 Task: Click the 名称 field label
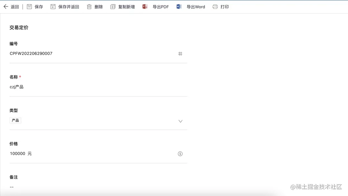point(14,77)
